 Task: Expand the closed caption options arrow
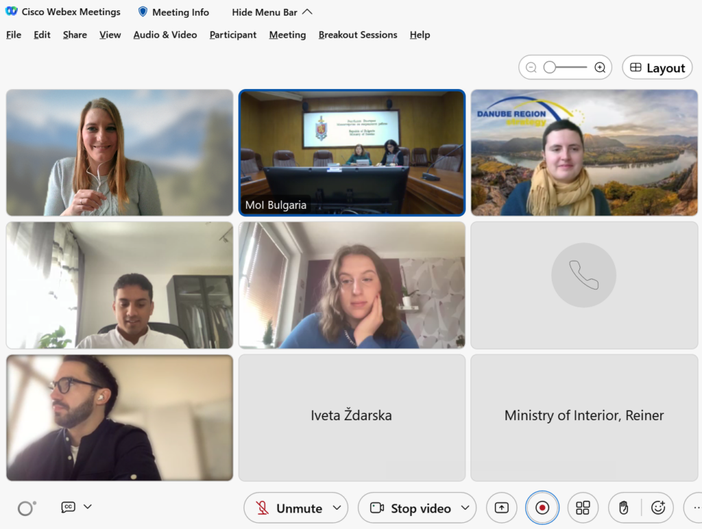(87, 507)
